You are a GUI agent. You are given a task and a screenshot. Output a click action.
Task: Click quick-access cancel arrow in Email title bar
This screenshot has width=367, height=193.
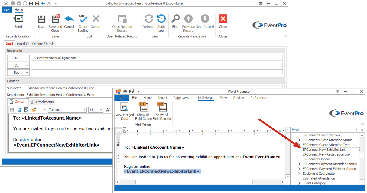pos(43,3)
